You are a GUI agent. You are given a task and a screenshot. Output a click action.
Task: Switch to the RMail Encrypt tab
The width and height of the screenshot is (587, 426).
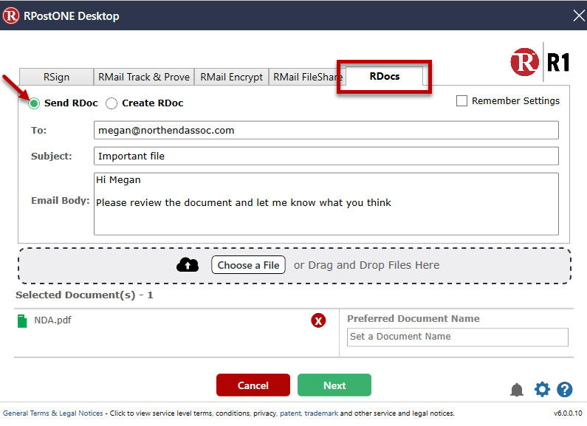point(231,77)
